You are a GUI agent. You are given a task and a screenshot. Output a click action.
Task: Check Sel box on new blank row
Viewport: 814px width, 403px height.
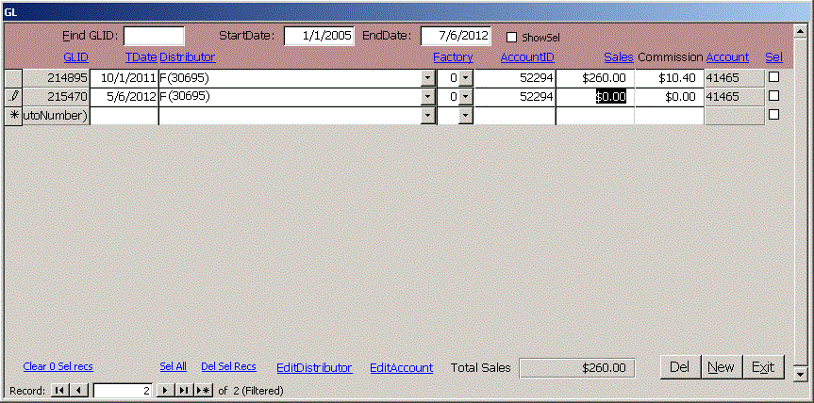(773, 115)
